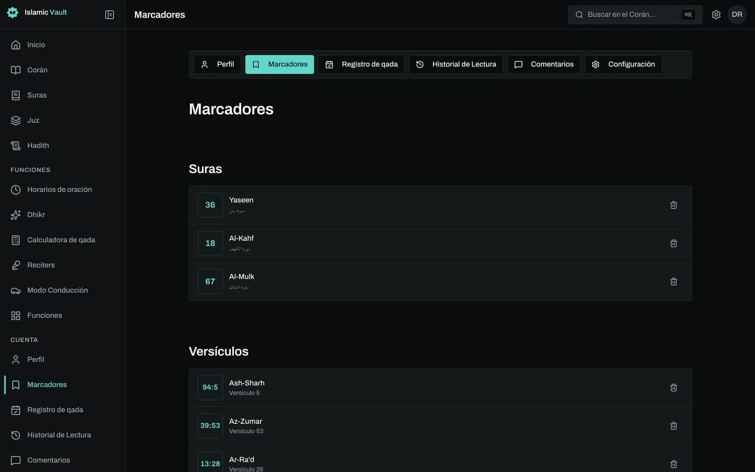This screenshot has width=755, height=472.
Task: Open the Al-Mulk surah 67 bookmark
Action: pos(440,281)
